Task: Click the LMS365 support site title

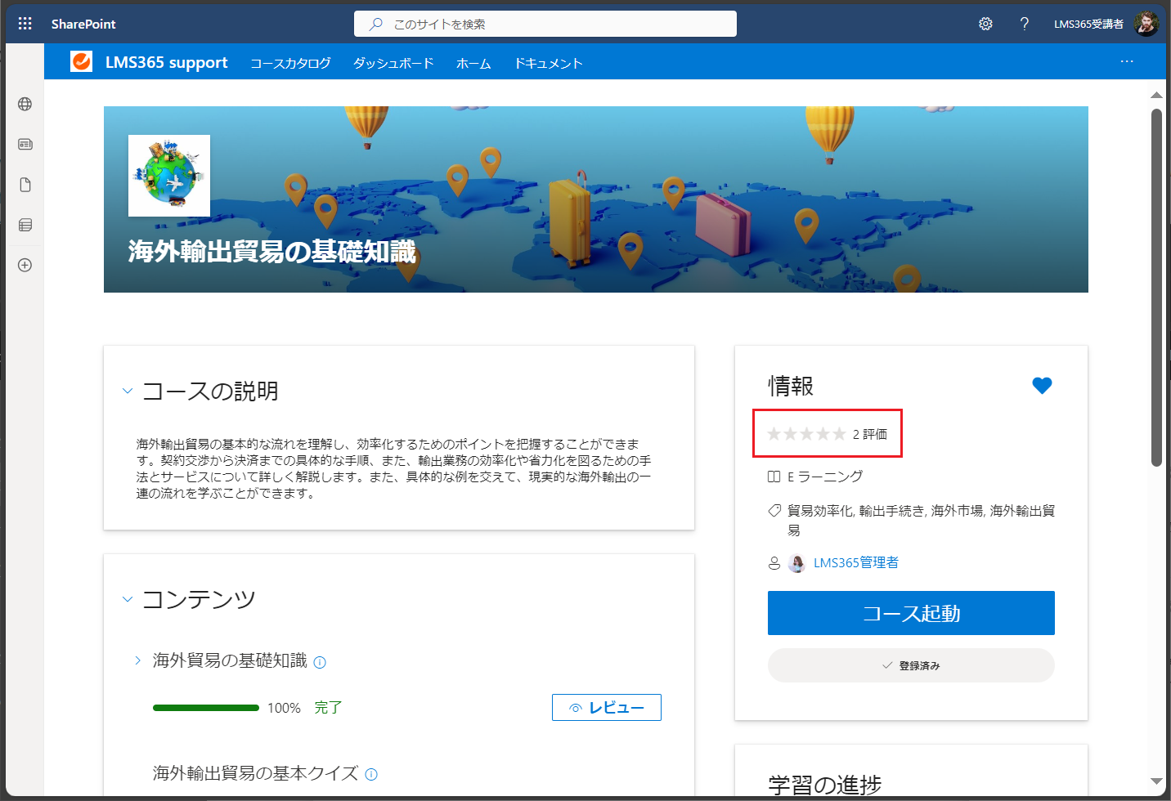Action: 167,62
